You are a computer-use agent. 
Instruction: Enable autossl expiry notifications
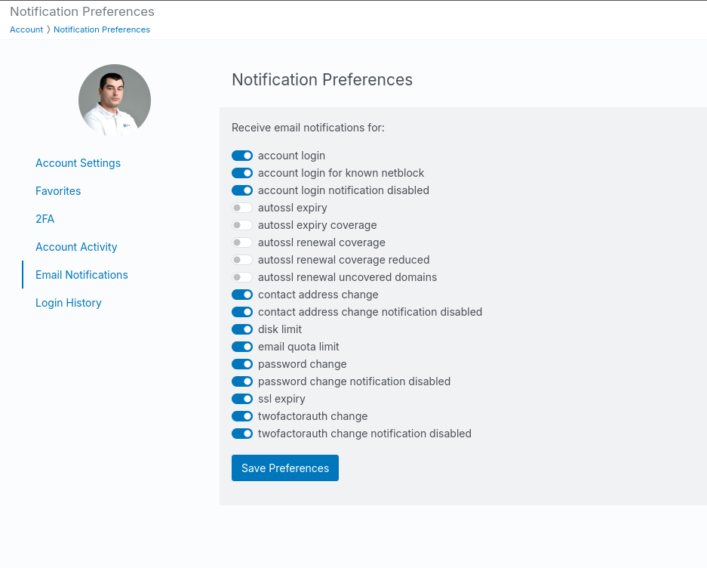pyautogui.click(x=242, y=208)
